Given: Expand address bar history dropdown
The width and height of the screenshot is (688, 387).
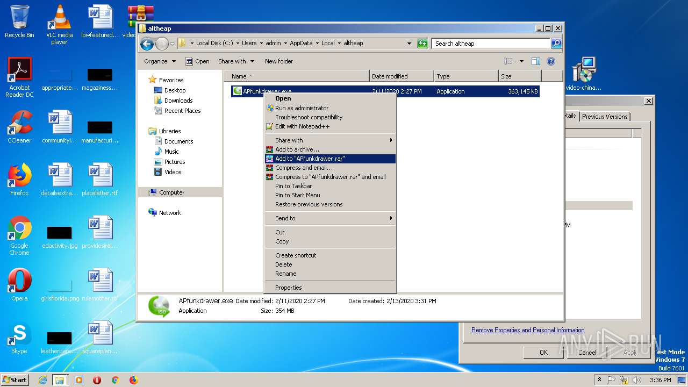Looking at the screenshot, I should coord(409,44).
